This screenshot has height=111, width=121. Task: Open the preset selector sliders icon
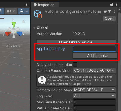tap(110, 11)
